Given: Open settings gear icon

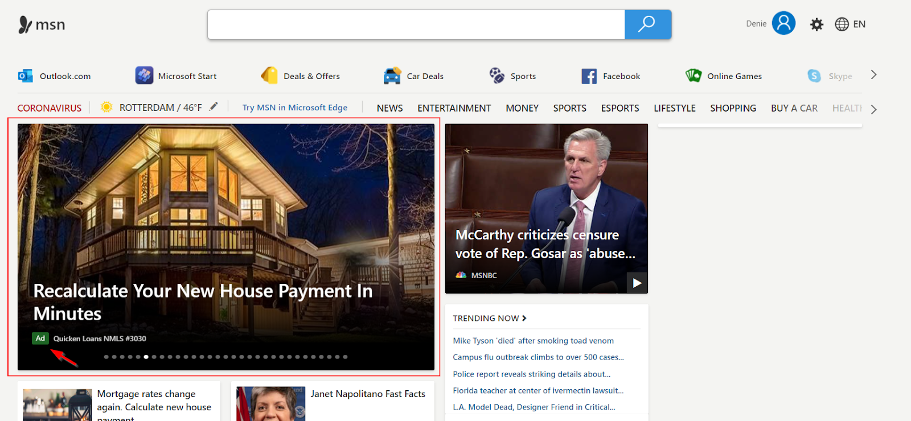Looking at the screenshot, I should (x=816, y=24).
